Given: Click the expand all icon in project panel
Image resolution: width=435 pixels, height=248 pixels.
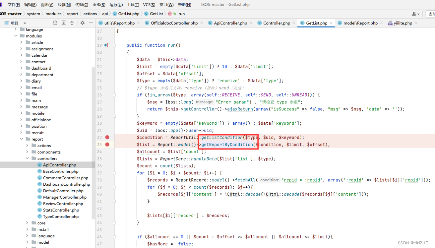Looking at the screenshot, I should [x=64, y=23].
